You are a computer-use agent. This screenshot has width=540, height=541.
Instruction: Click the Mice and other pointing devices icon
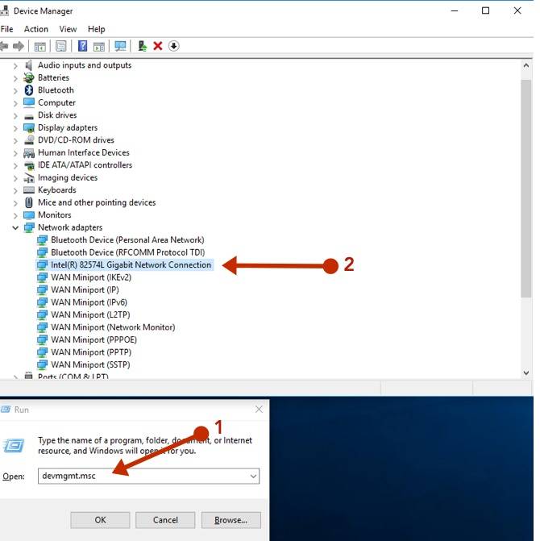(x=29, y=202)
